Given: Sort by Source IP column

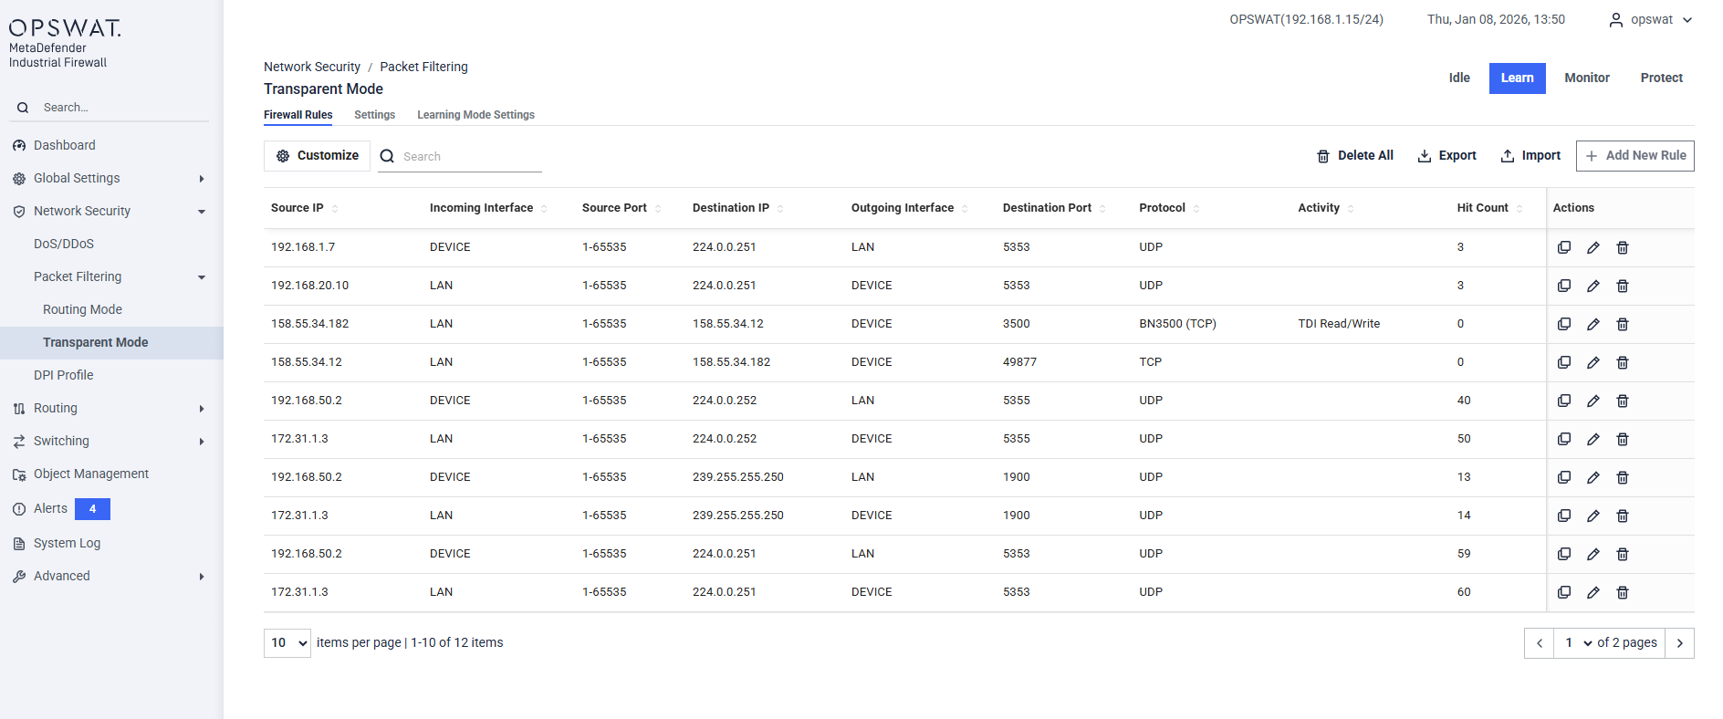Looking at the screenshot, I should (335, 208).
